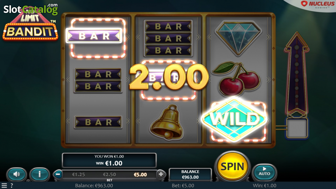336x189 pixels.
Task: Open help with the question mark icon
Action: tap(11, 185)
